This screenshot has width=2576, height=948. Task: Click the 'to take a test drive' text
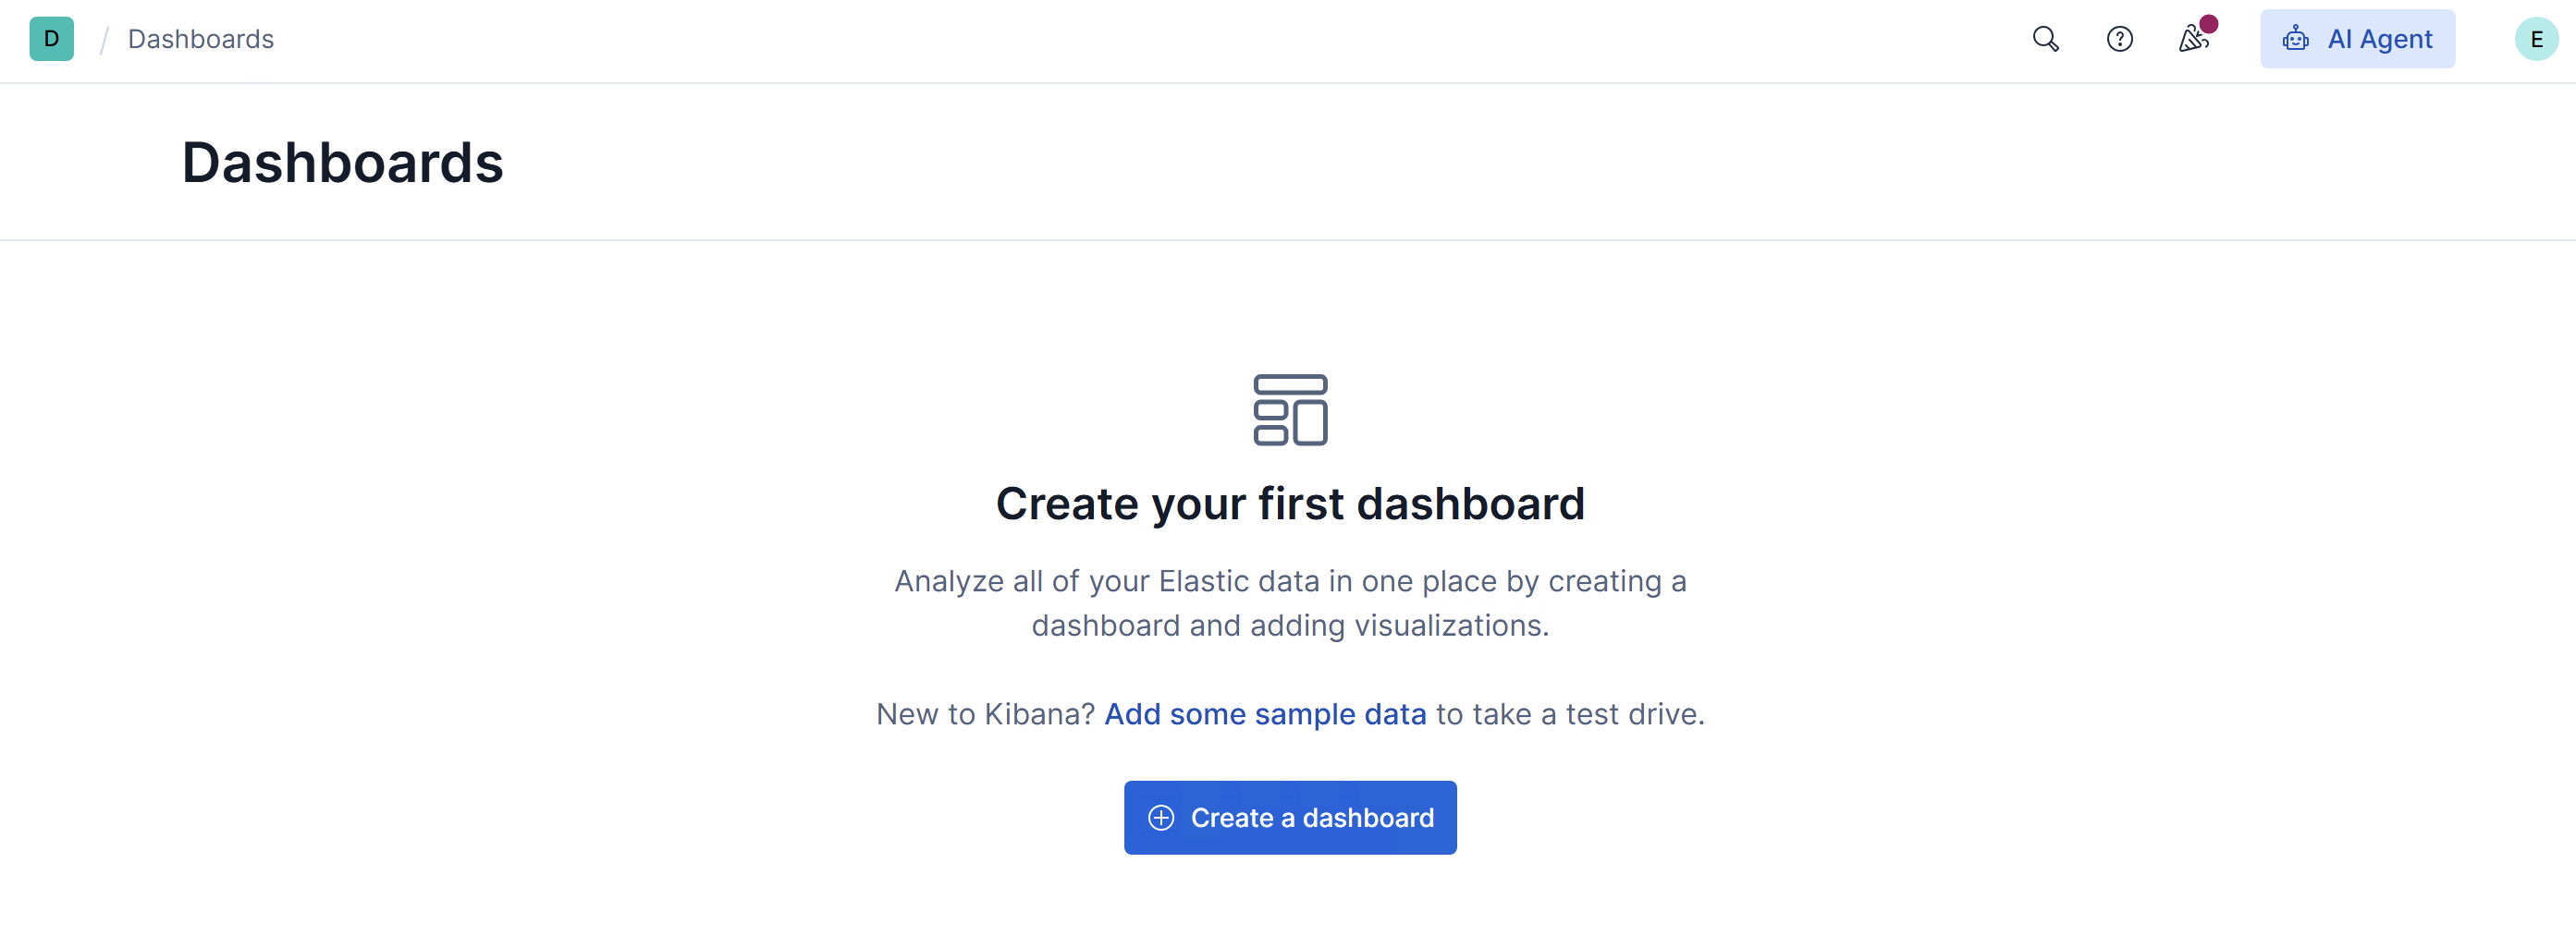1570,714
